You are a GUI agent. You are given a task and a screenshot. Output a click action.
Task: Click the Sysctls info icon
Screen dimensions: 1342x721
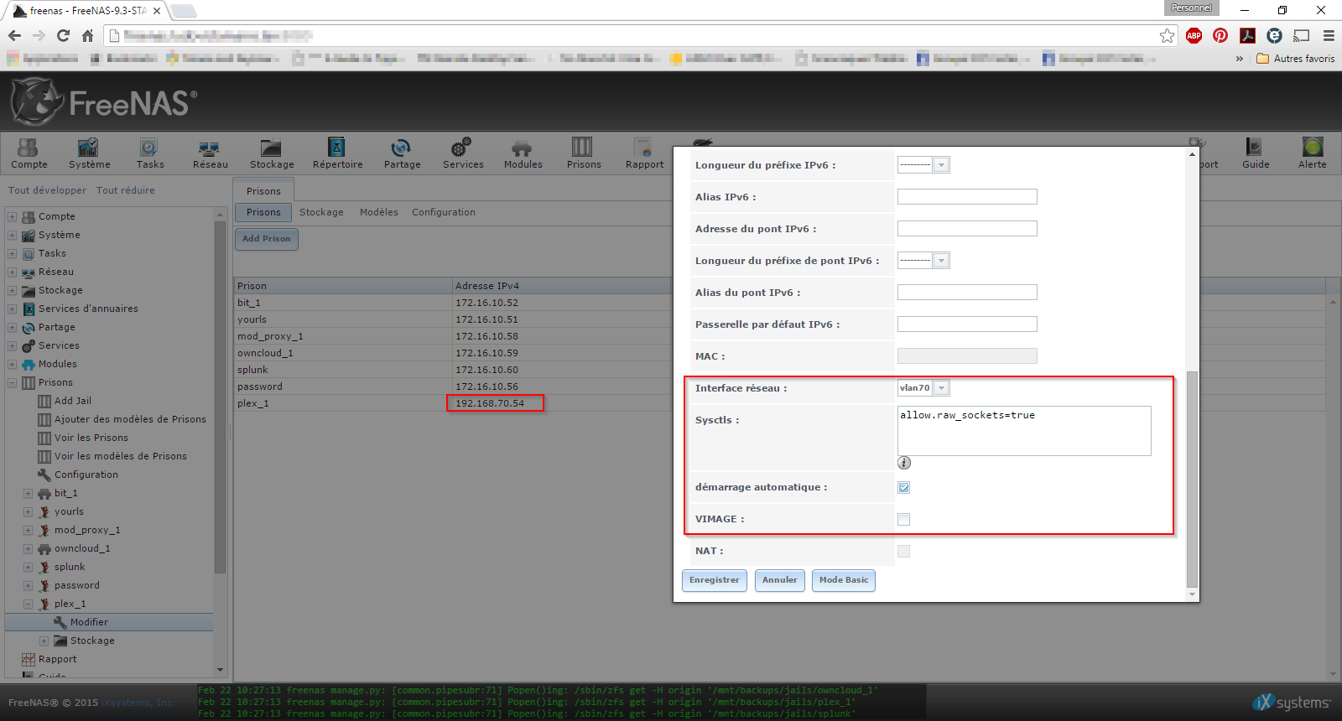903,463
